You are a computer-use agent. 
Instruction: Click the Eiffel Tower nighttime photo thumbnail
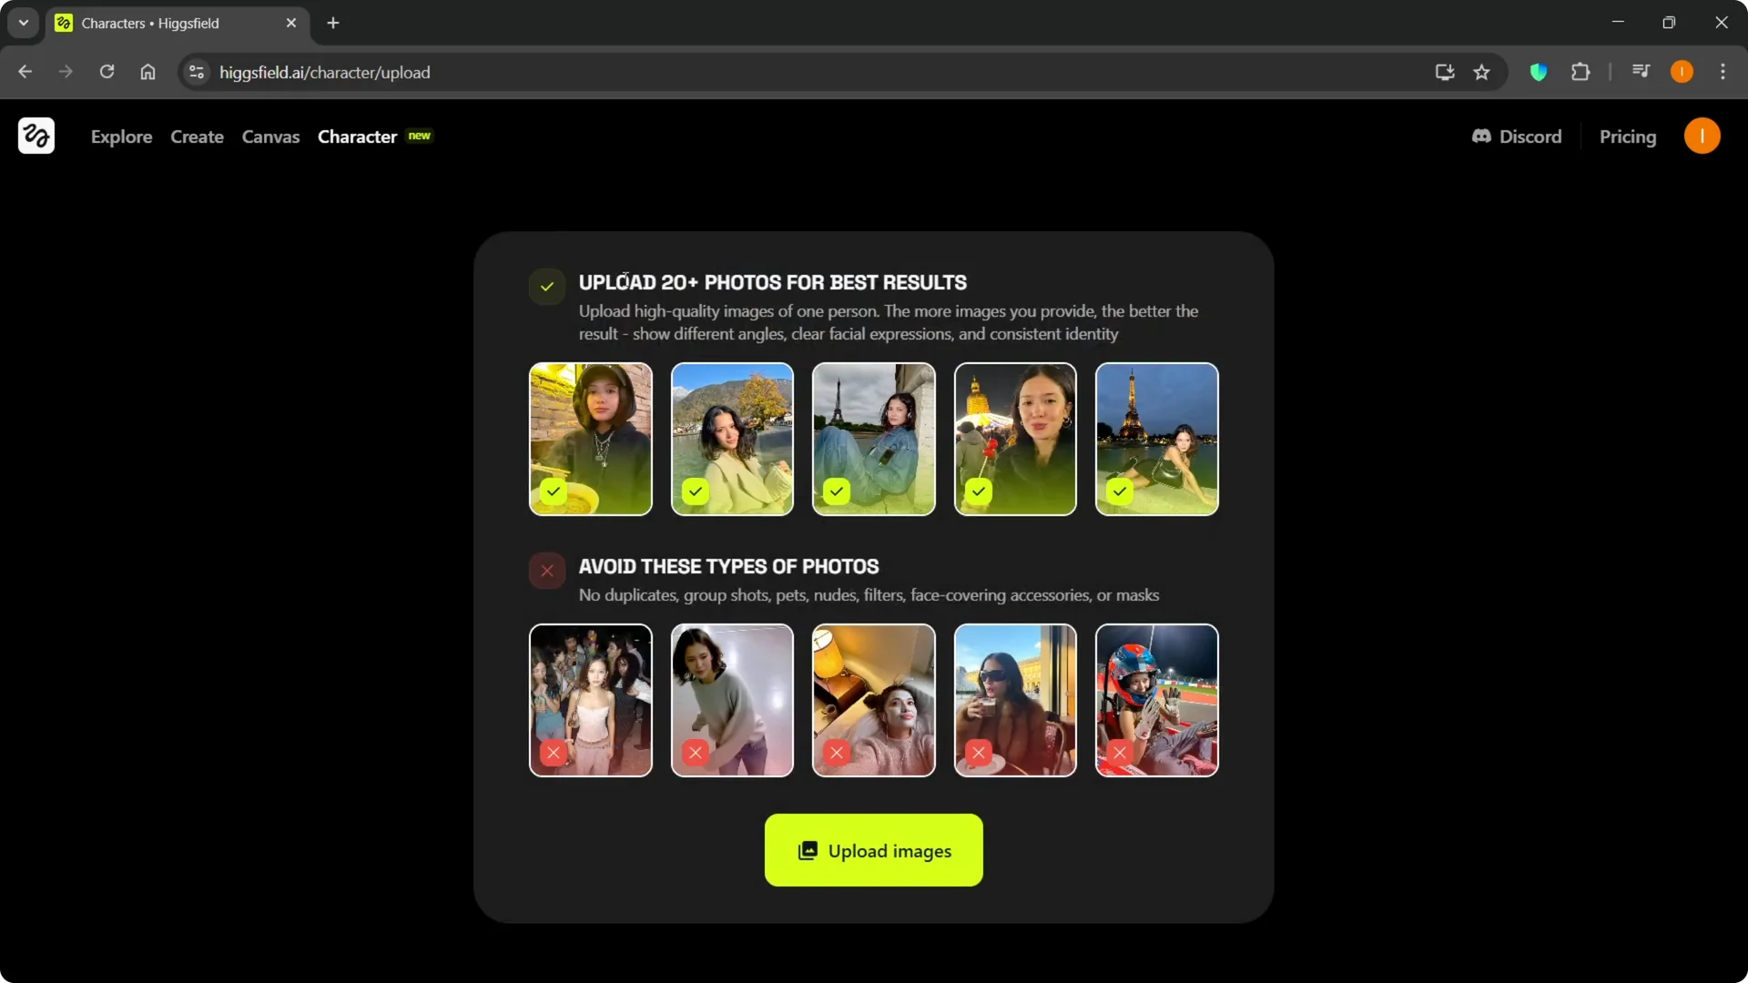(x=1155, y=440)
